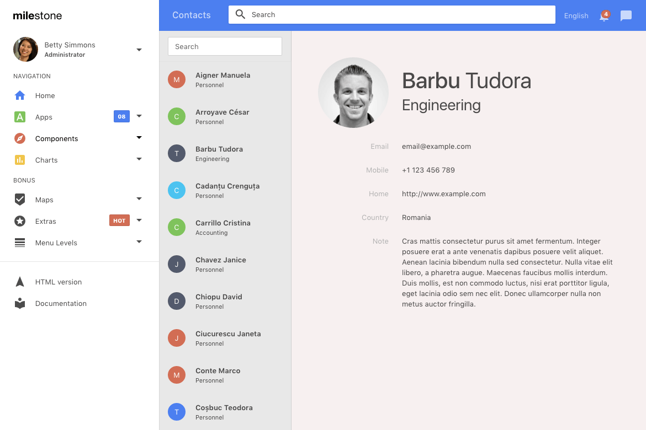Click the magnifier icon in top search
Image resolution: width=646 pixels, height=430 pixels.
point(240,14)
